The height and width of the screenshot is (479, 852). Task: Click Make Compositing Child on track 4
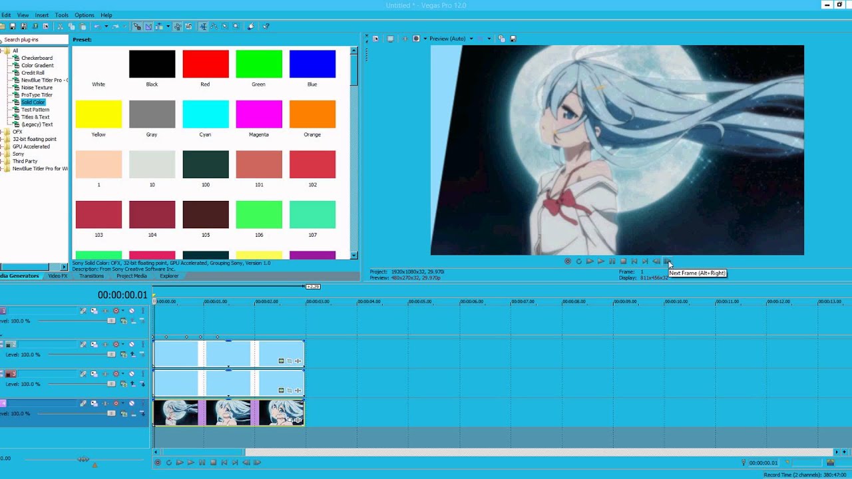pos(142,413)
